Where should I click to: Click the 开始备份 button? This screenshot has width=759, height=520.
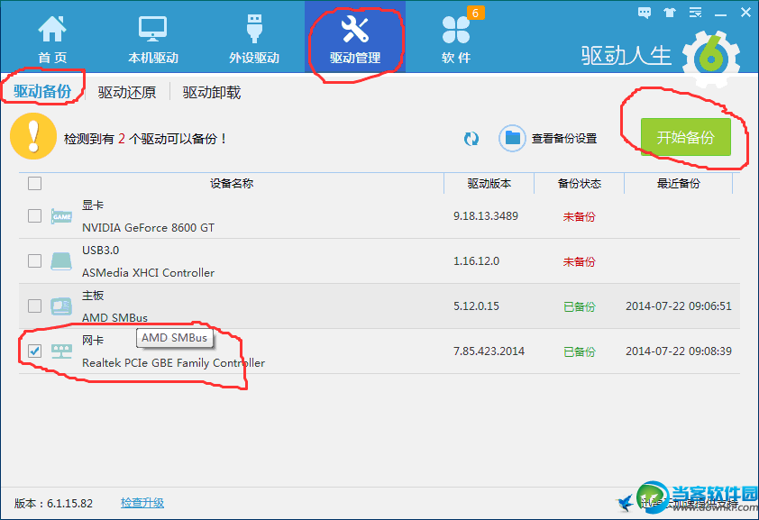coord(685,137)
